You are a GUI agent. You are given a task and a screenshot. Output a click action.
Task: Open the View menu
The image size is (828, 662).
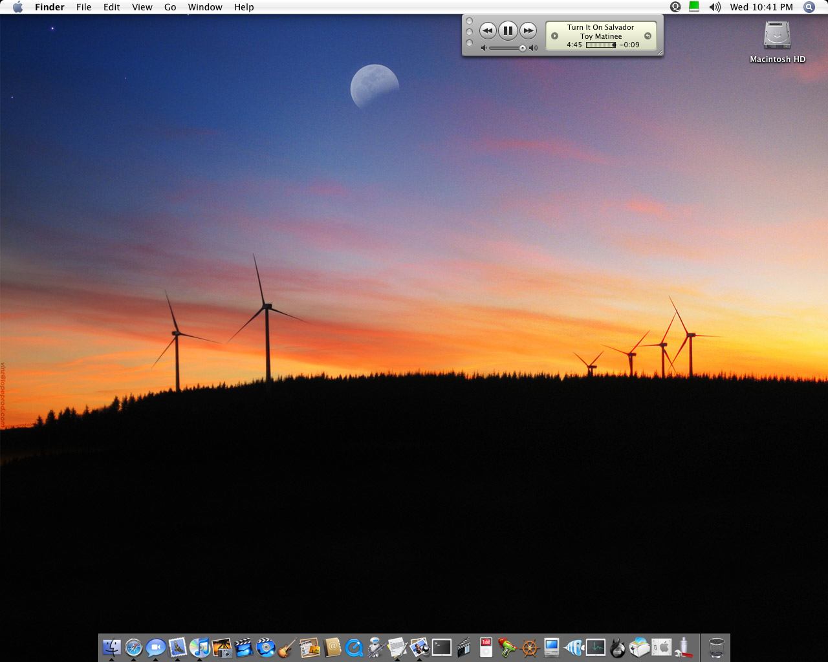point(142,7)
